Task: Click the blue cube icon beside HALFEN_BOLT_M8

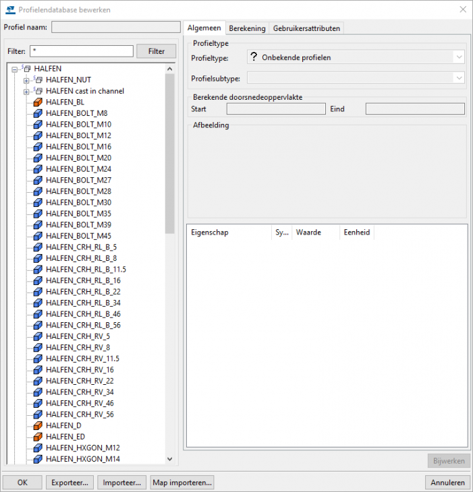Action: tap(38, 113)
